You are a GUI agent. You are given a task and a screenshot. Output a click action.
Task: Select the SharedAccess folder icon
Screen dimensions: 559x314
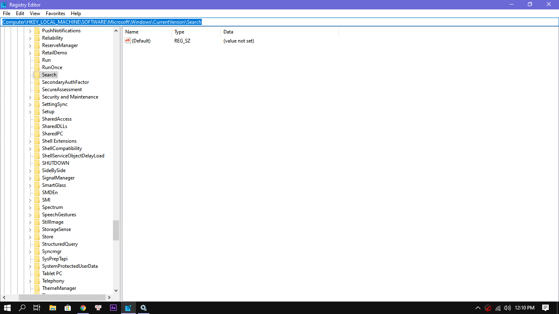[37, 119]
